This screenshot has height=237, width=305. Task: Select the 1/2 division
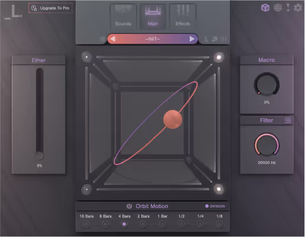point(181,224)
